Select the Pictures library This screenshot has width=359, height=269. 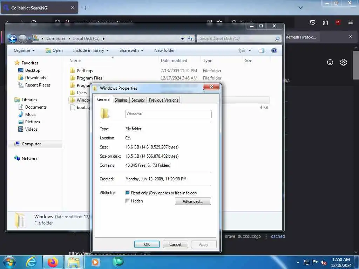coord(33,122)
